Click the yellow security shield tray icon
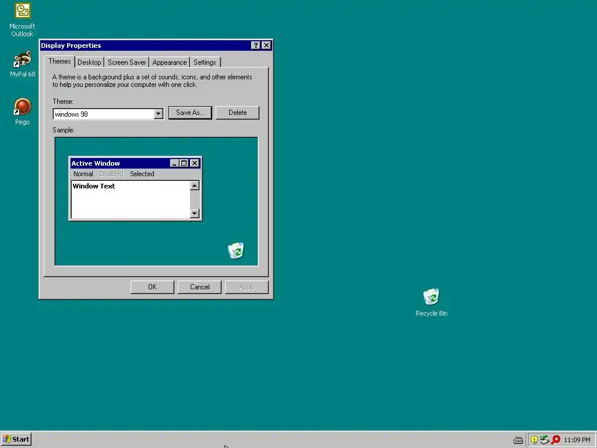597x448 pixels. [x=534, y=440]
